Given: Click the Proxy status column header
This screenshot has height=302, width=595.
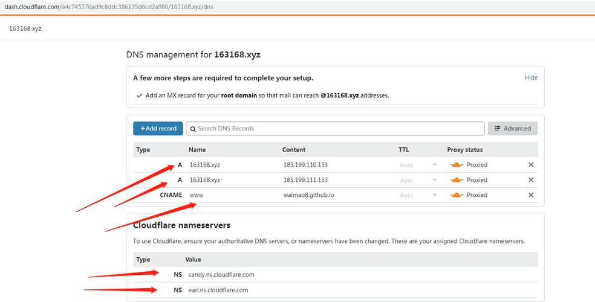Looking at the screenshot, I should [465, 150].
